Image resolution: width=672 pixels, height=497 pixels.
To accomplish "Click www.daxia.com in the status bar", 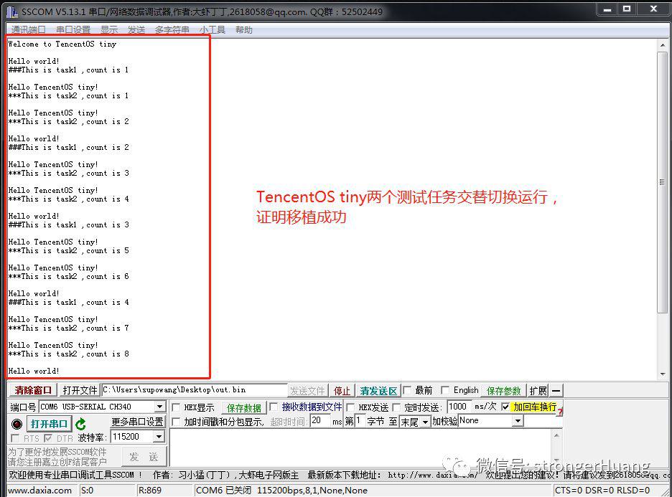I will pyautogui.click(x=40, y=490).
